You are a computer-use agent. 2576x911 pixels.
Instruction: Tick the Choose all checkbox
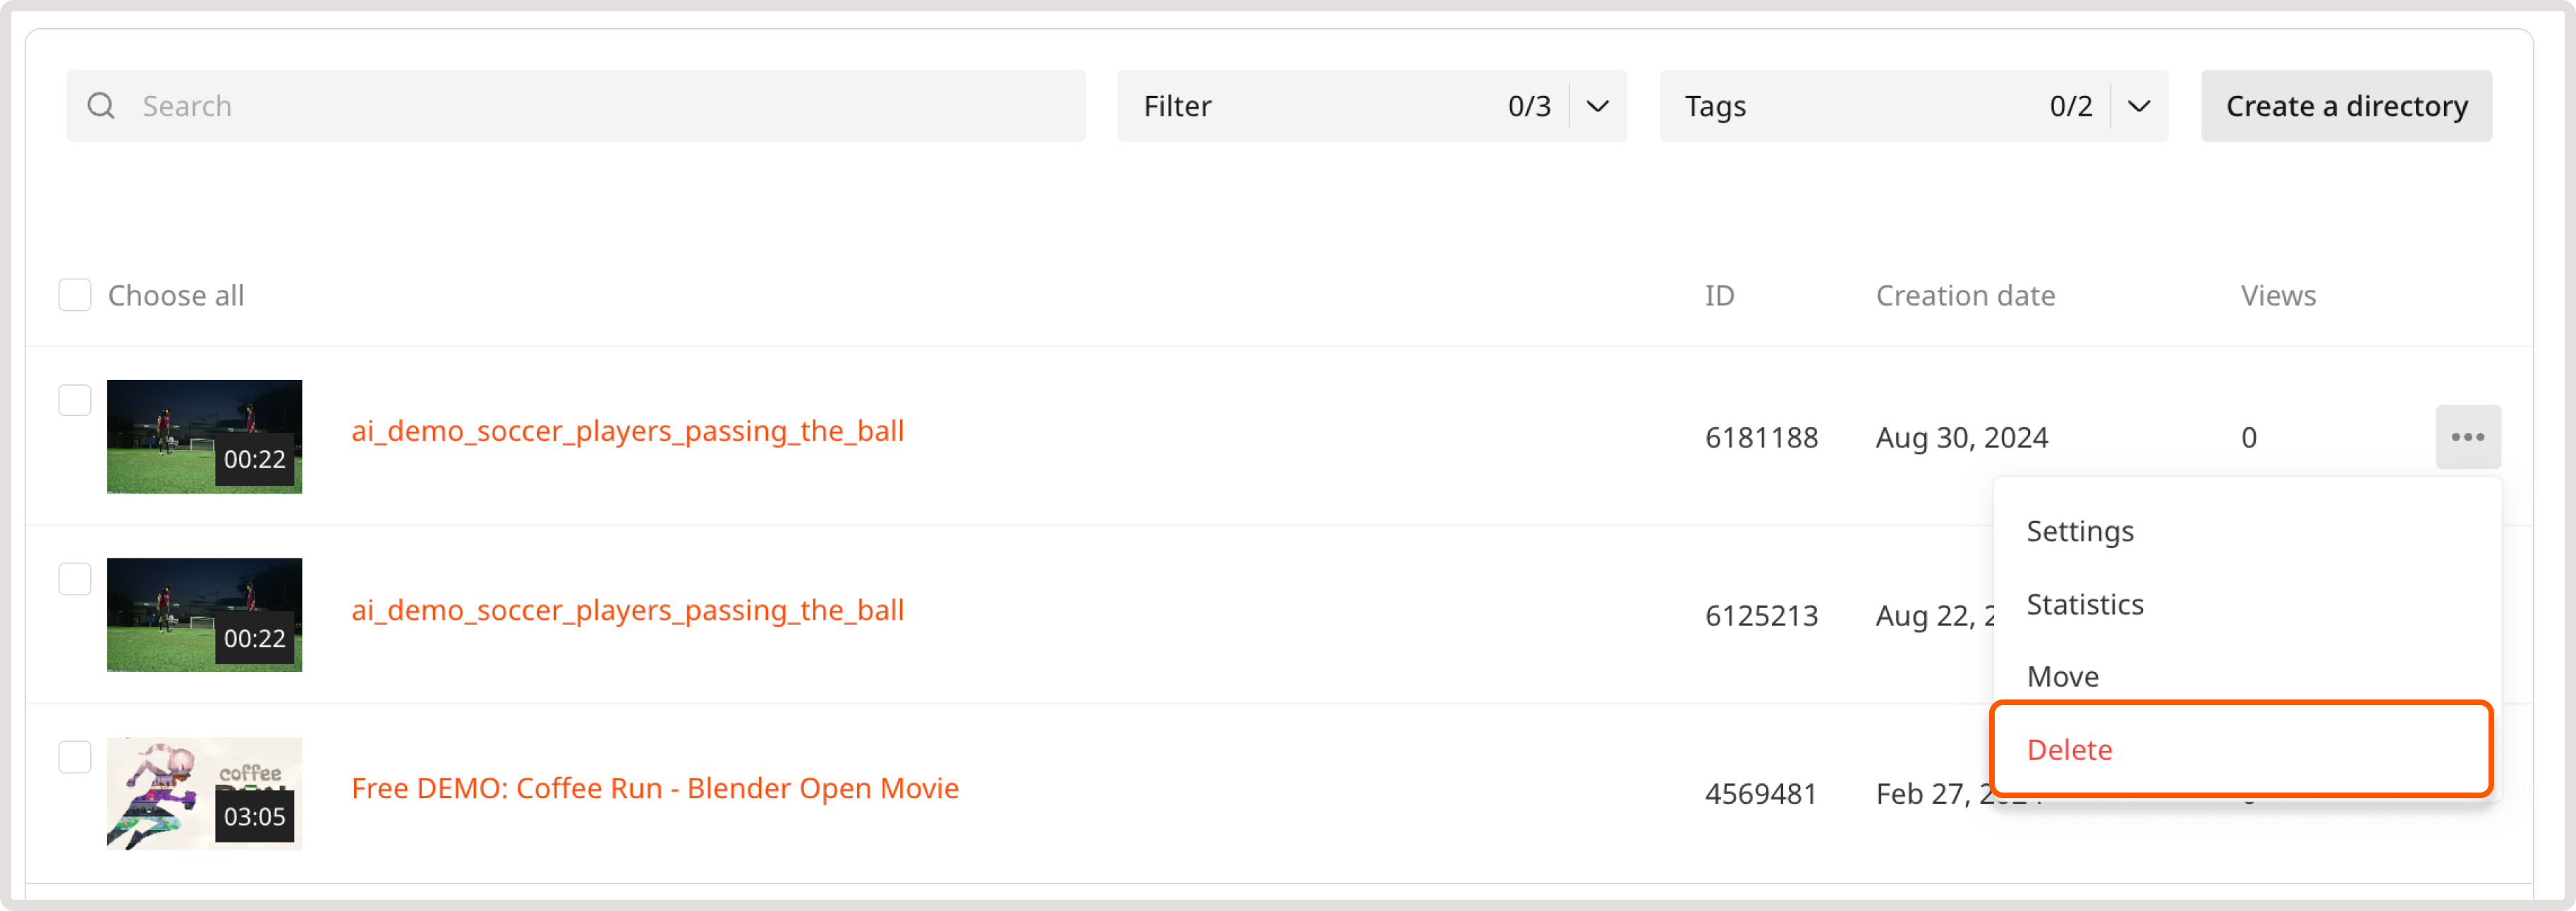75,295
